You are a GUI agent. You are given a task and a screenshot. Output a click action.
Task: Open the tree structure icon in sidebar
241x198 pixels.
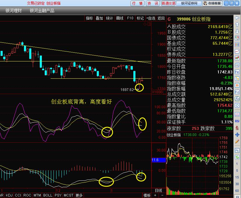[x=237, y=79]
